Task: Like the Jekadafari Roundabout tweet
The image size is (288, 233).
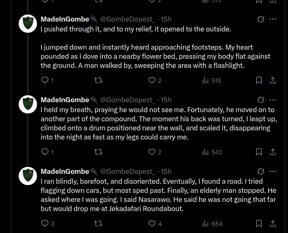Action: pyautogui.click(x=152, y=223)
